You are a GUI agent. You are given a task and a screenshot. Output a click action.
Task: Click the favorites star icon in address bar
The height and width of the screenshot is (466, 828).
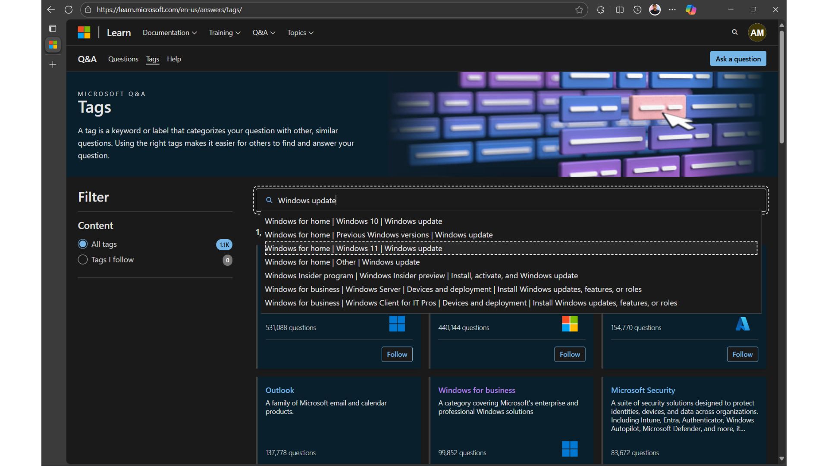tap(579, 9)
